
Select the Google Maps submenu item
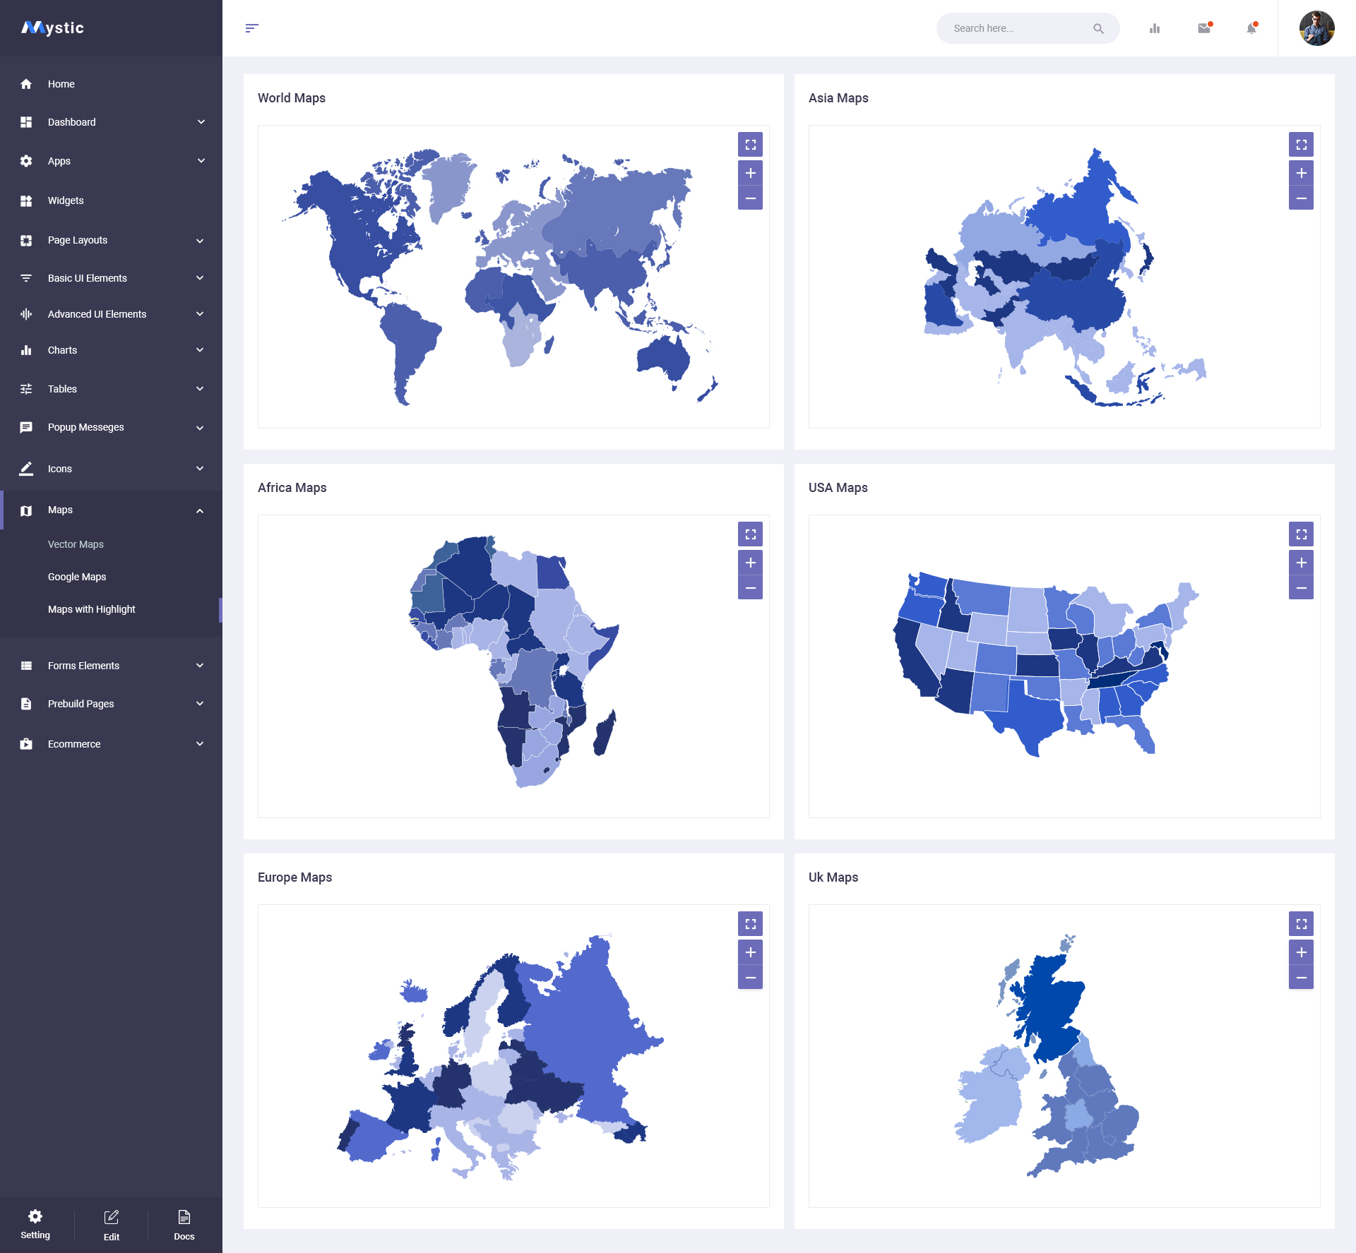coord(77,577)
